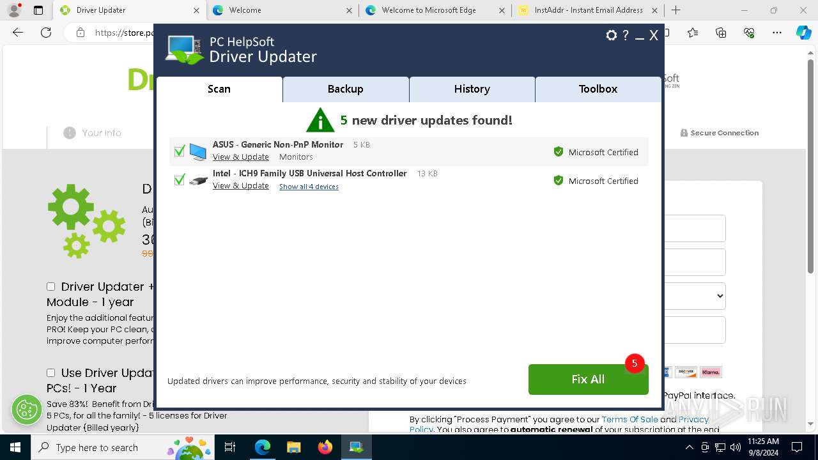The image size is (818, 460).
Task: Click the Microsoft Certified shield for Intel
Action: pos(559,181)
